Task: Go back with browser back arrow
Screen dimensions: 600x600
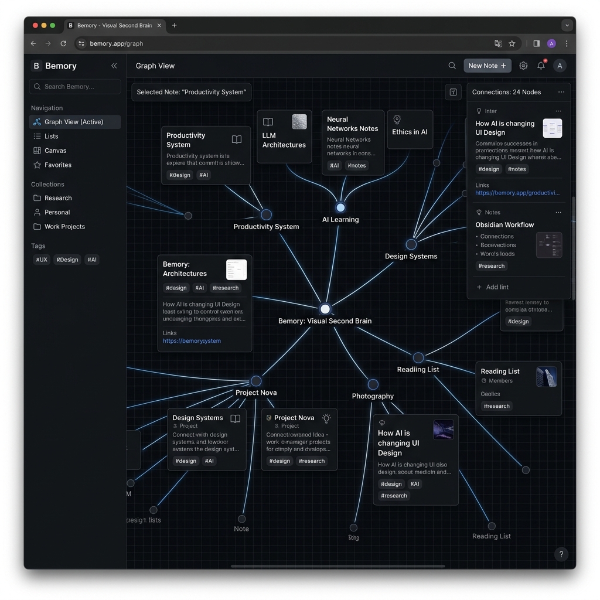Action: click(x=33, y=43)
